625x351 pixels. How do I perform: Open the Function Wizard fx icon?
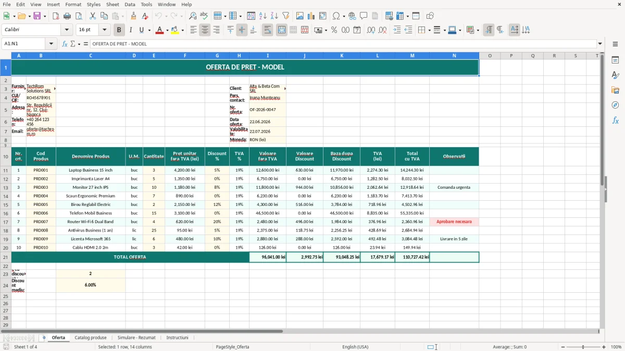pyautogui.click(x=65, y=44)
